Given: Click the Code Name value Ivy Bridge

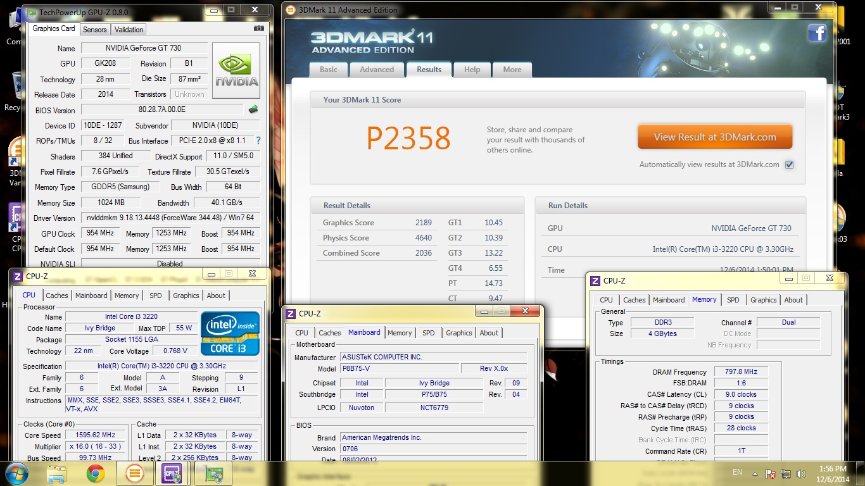Looking at the screenshot, I should pos(100,328).
